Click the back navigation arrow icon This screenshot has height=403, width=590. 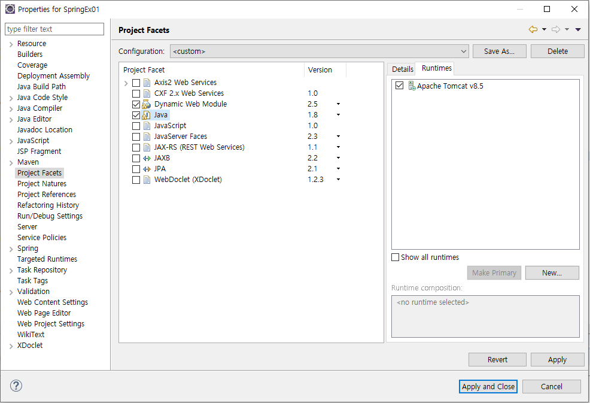(533, 29)
